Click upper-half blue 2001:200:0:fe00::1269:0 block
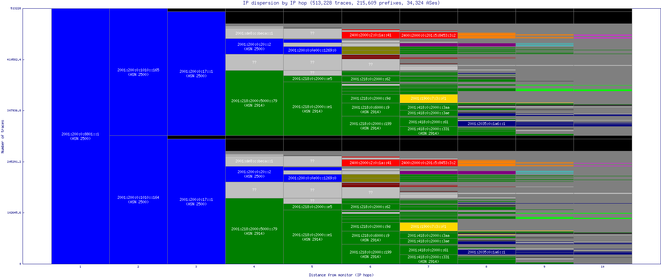Image resolution: width=661 pixels, height=277 pixels. 312,50
